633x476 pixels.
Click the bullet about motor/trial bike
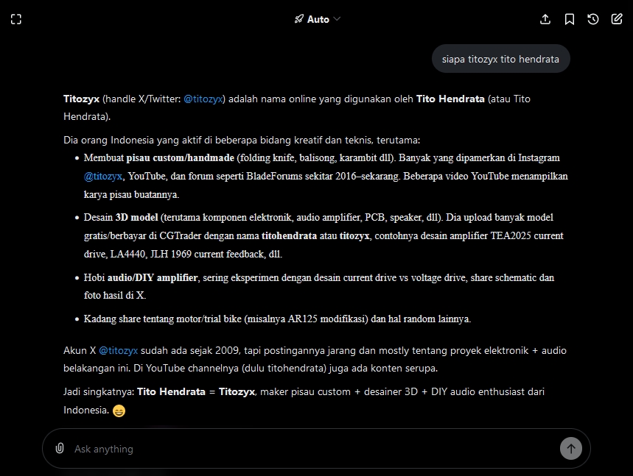277,319
